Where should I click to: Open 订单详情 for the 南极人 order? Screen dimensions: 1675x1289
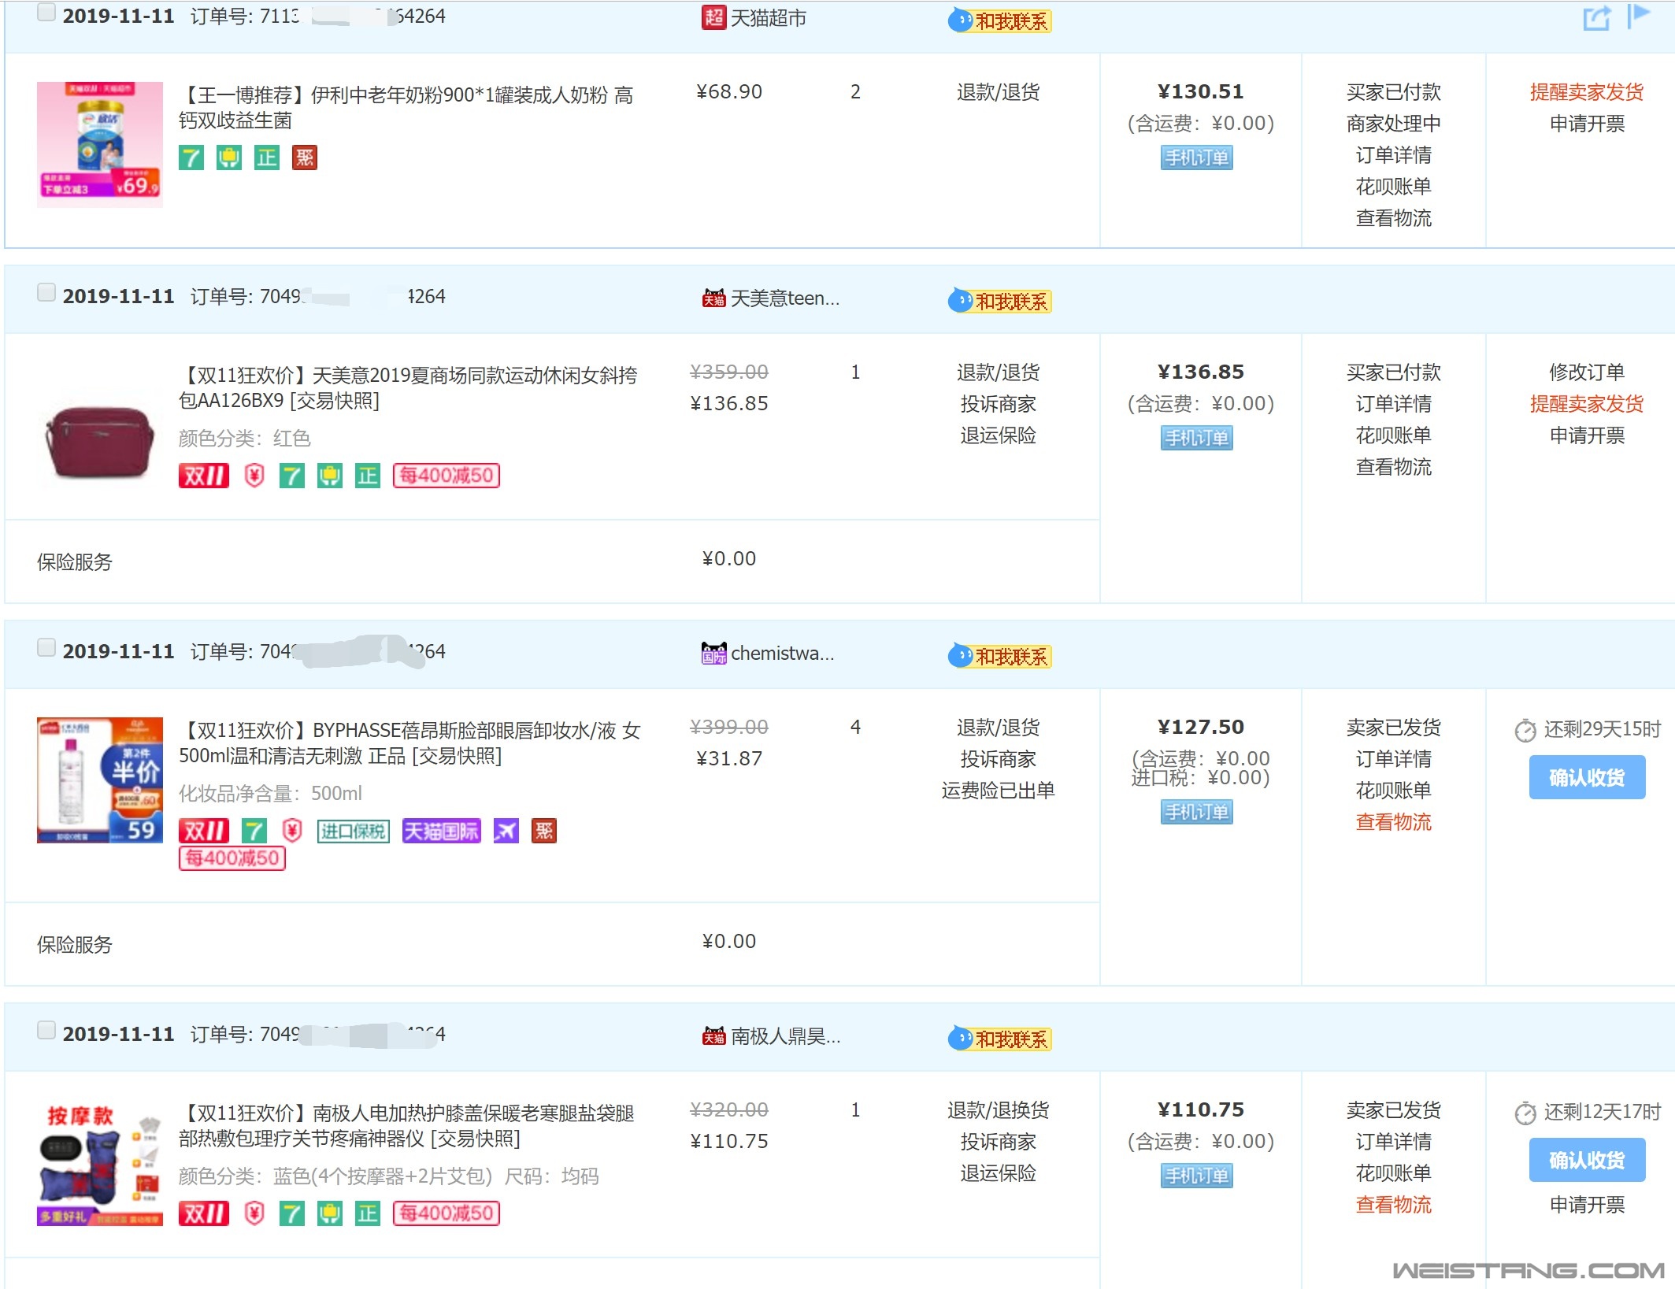[x=1393, y=1142]
